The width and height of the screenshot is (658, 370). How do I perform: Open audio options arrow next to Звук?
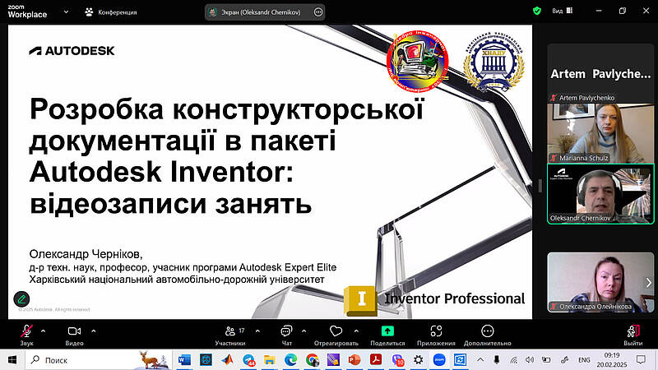tap(44, 331)
